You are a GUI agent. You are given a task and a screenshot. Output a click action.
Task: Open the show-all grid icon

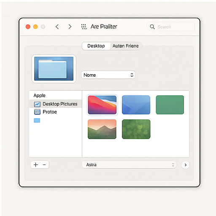pyautogui.click(x=84, y=27)
